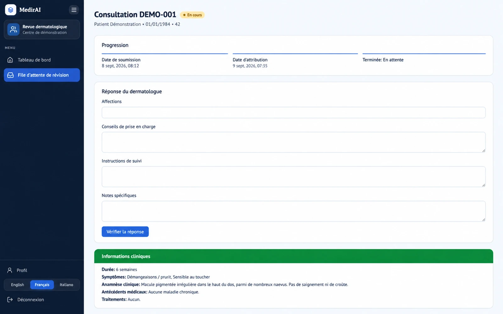Toggle the sidebar hamburger menu
Image resolution: width=503 pixels, height=314 pixels.
(74, 10)
